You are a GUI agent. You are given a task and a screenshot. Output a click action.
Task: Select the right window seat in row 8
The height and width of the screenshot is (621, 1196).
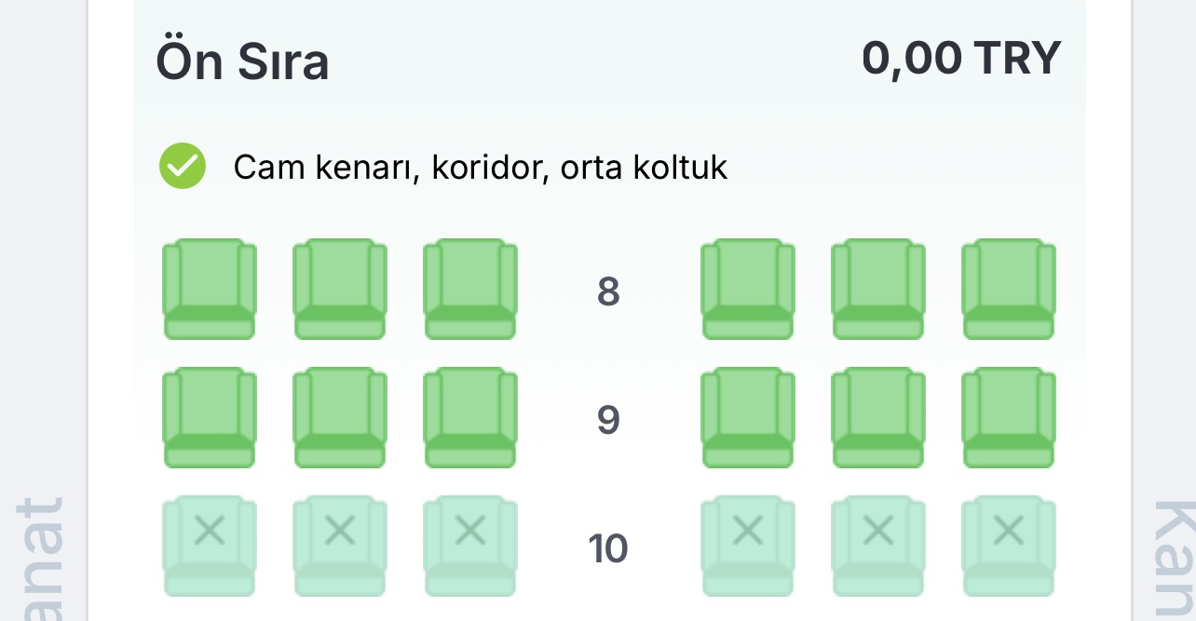pyautogui.click(x=1008, y=290)
